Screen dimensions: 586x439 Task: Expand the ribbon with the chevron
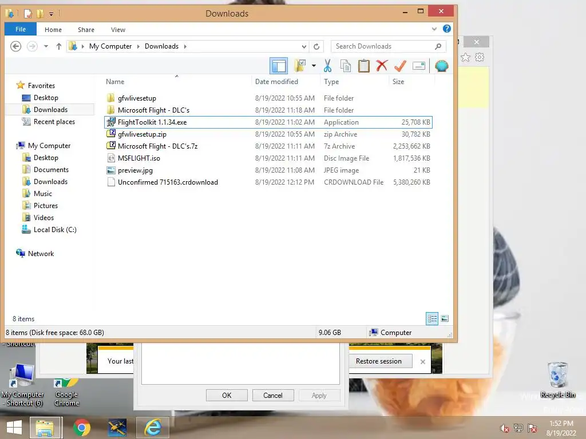pyautogui.click(x=434, y=29)
